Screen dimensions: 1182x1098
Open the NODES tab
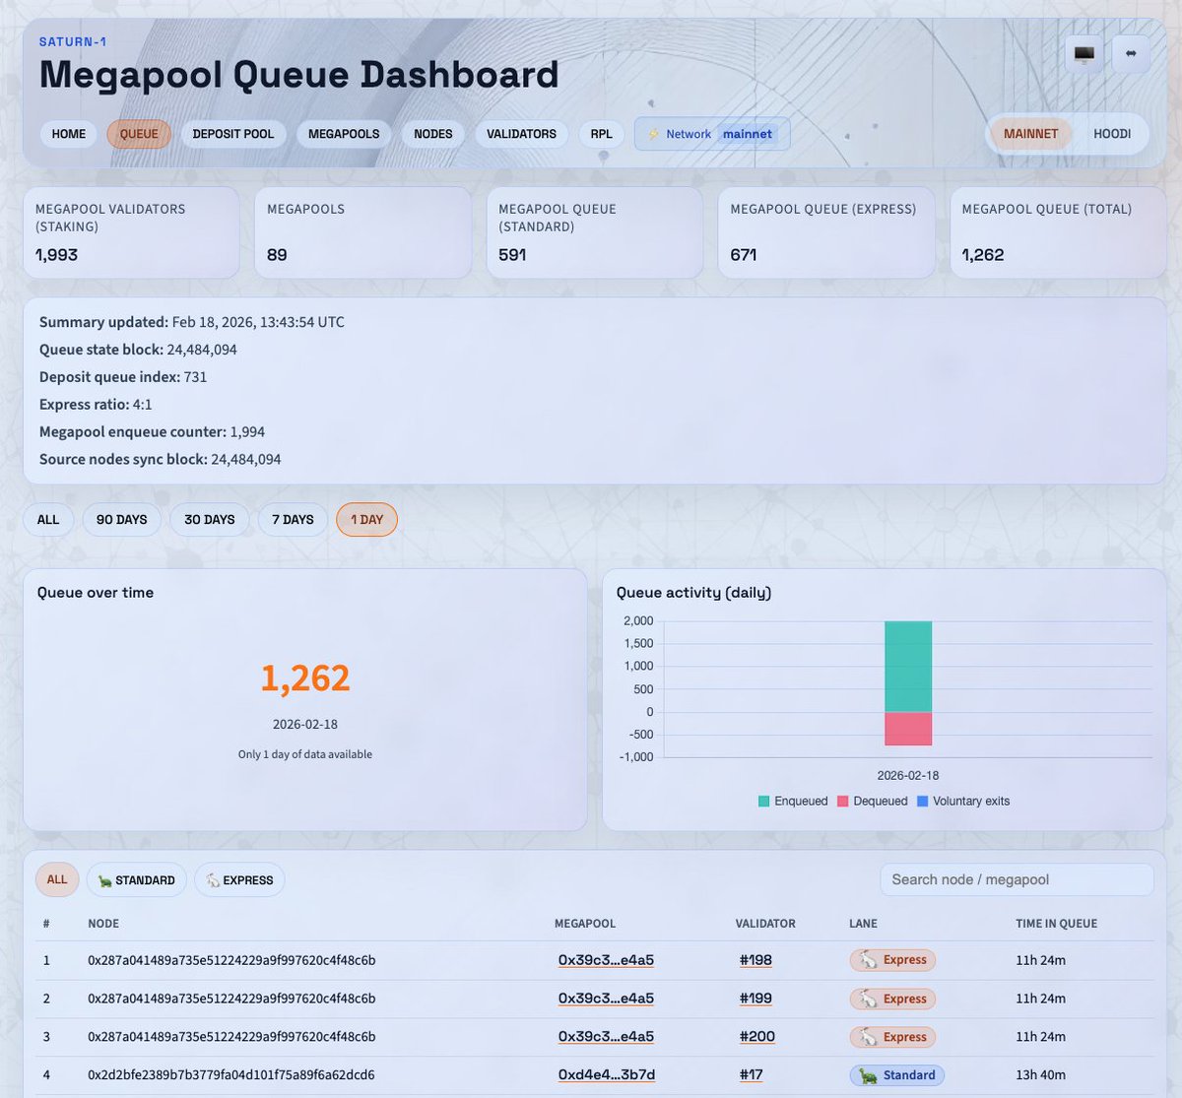[433, 134]
